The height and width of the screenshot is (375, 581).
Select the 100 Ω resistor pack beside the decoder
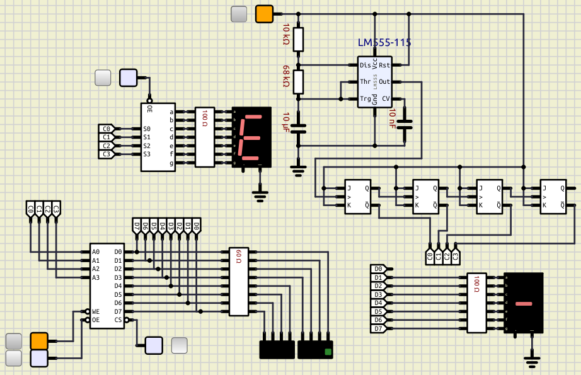(205, 137)
